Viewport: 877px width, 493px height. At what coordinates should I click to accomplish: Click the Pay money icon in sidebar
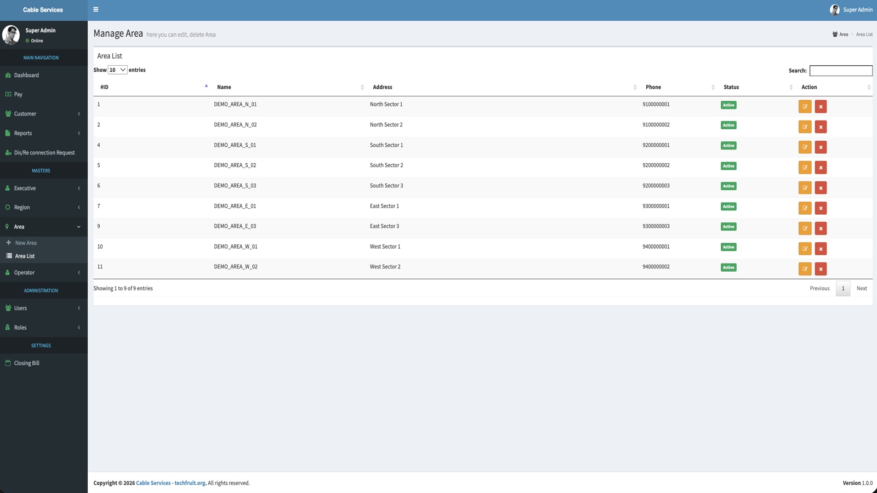(x=8, y=94)
